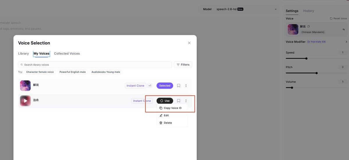
Task: Switch to the Collected Voices tab
Action: coord(67,53)
